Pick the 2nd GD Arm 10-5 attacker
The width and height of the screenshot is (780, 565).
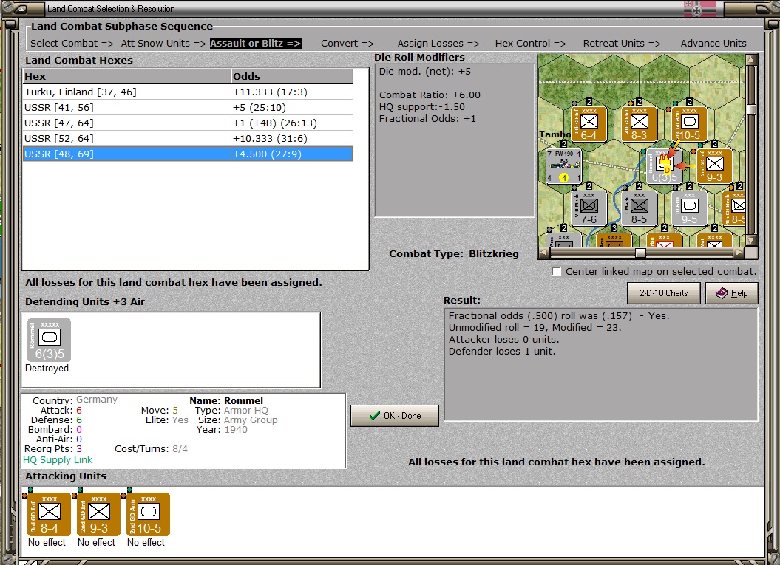(x=148, y=514)
